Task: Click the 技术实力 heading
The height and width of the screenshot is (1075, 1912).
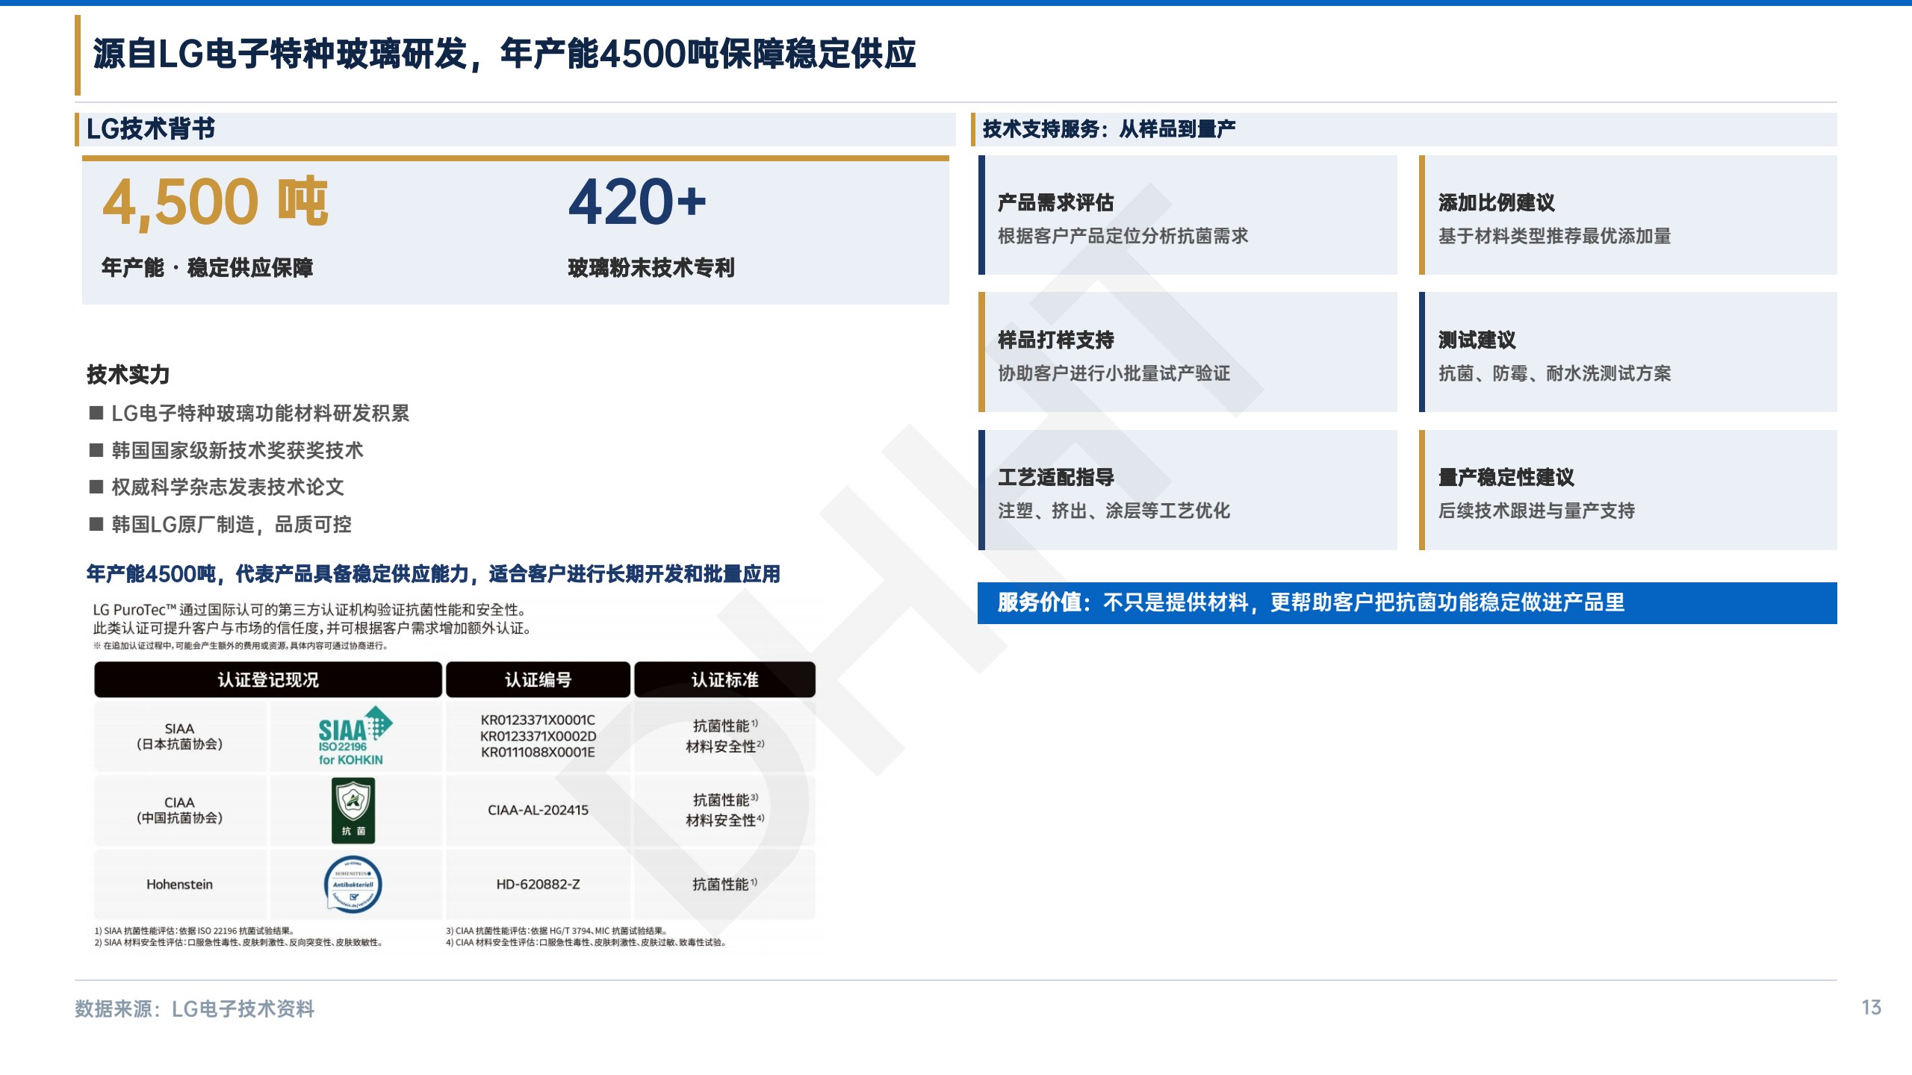Action: (128, 374)
